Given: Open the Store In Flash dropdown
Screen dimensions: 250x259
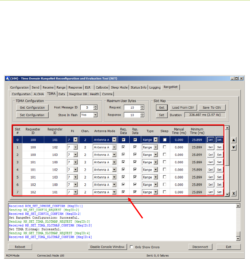Looking at the screenshot, I should [96, 115].
